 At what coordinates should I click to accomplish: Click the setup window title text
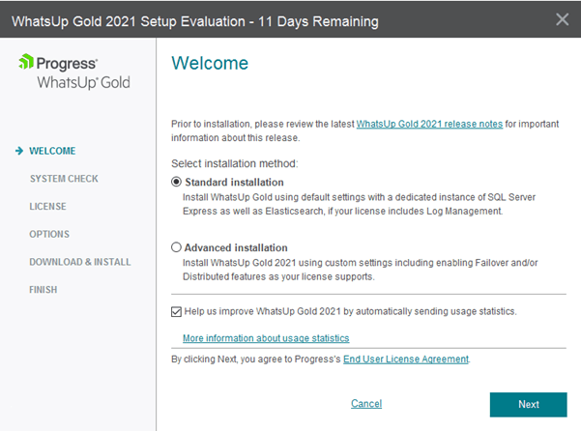click(195, 21)
